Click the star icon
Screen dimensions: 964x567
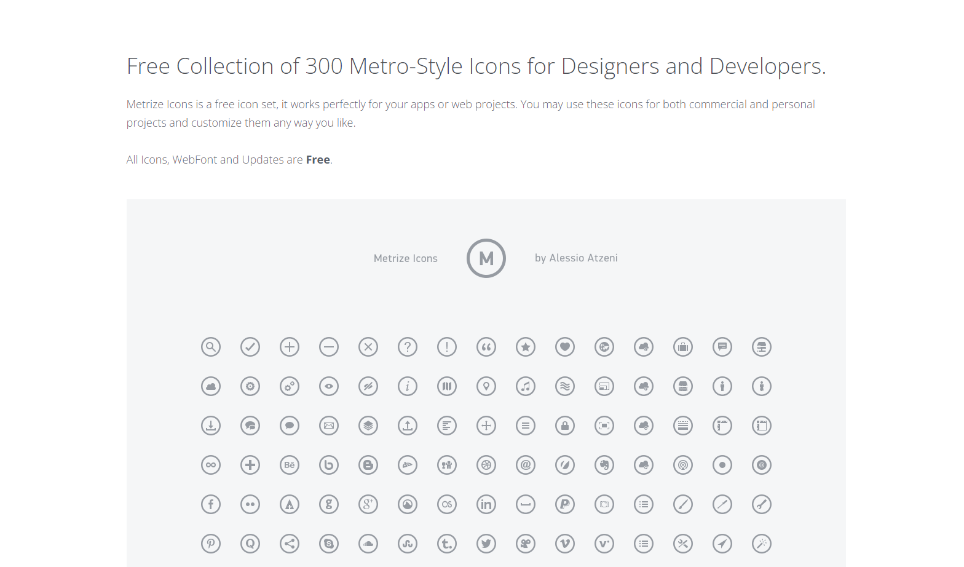pyautogui.click(x=526, y=347)
